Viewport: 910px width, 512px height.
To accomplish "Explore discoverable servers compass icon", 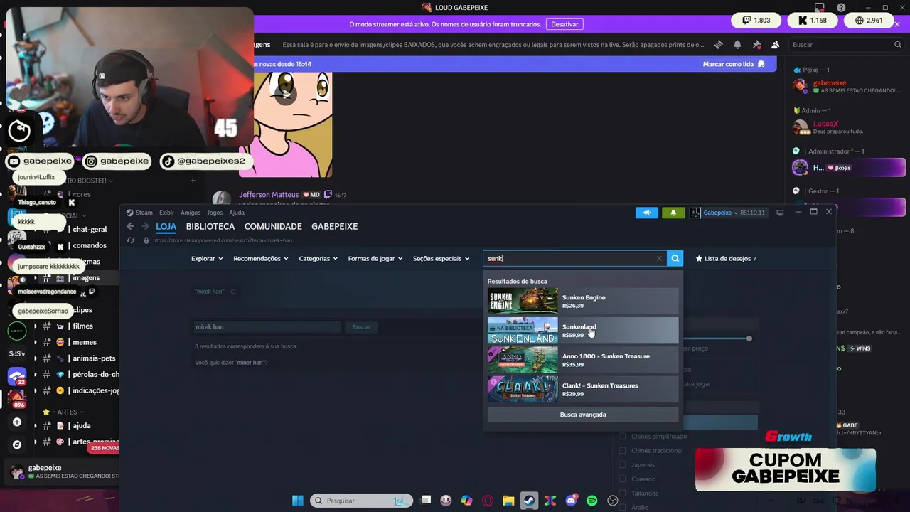I will click(x=17, y=444).
